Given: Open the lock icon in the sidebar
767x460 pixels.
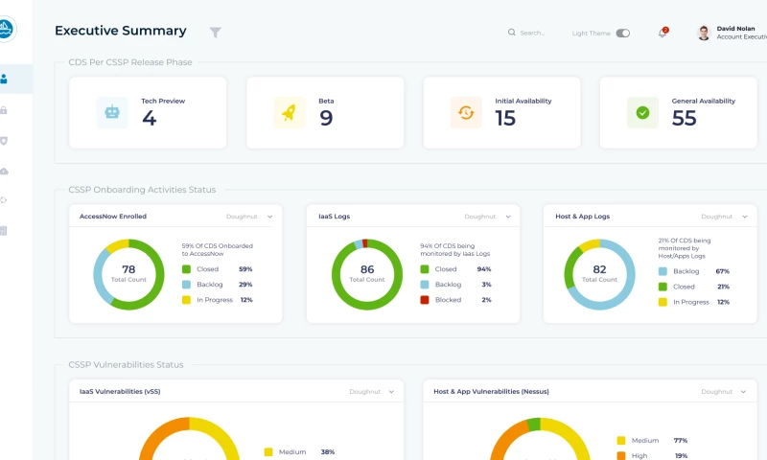Looking at the screenshot, I should tap(5, 110).
